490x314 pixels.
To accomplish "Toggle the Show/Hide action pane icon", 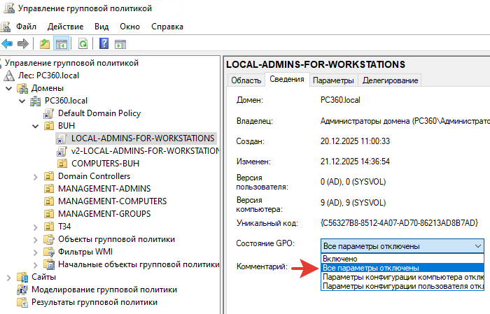I will 120,44.
